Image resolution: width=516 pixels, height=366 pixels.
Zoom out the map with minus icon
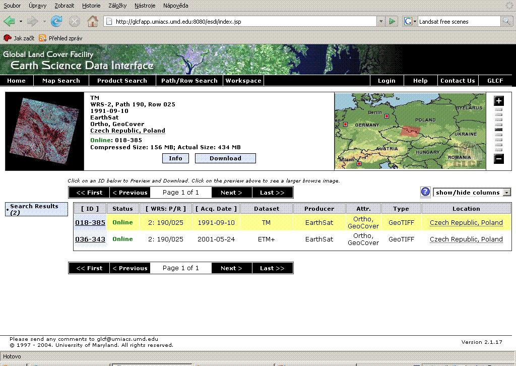(x=499, y=159)
